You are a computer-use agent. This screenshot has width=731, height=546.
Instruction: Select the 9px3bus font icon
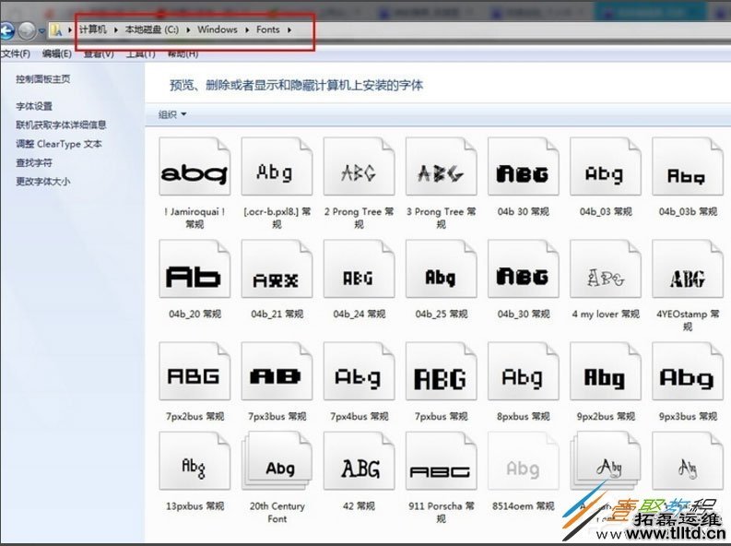click(688, 371)
